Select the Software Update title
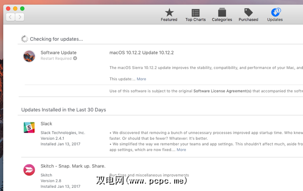303x191 pixels. (x=58, y=53)
